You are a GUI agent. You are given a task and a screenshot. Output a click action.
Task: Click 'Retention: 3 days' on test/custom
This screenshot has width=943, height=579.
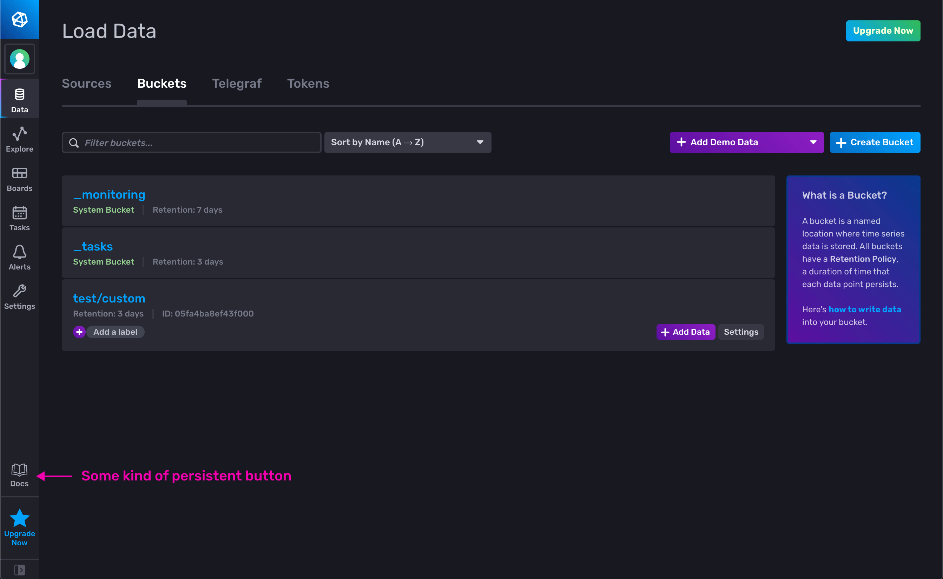[108, 314]
